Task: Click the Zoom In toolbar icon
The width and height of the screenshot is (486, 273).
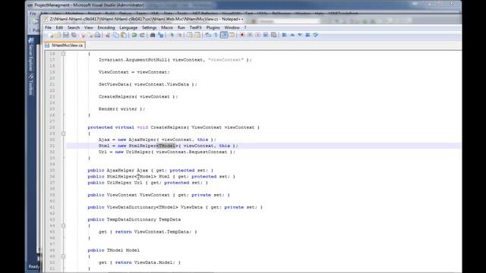Action: tap(172, 35)
